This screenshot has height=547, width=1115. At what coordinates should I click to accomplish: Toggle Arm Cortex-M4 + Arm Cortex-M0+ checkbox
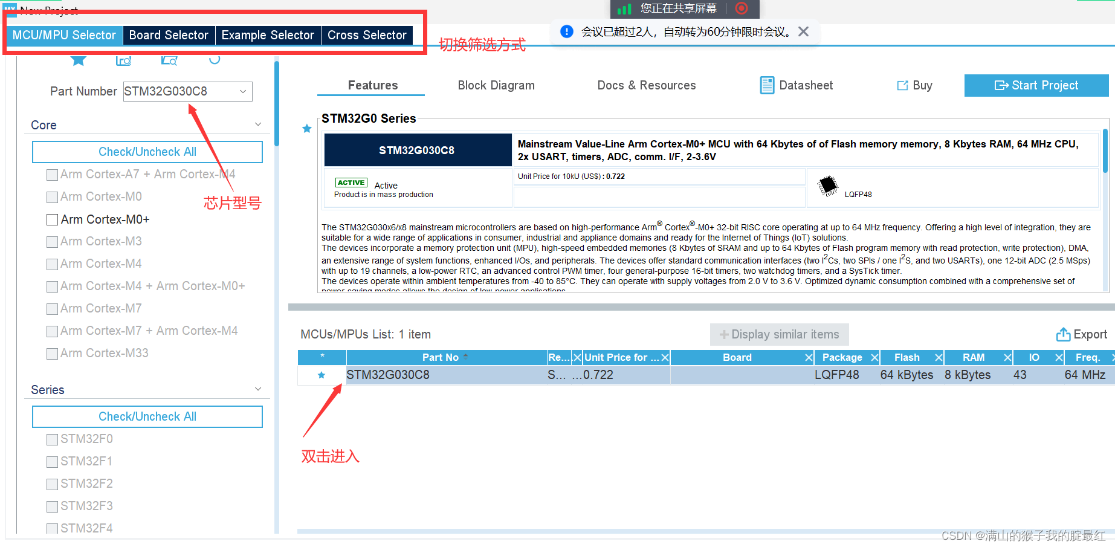pyautogui.click(x=52, y=286)
